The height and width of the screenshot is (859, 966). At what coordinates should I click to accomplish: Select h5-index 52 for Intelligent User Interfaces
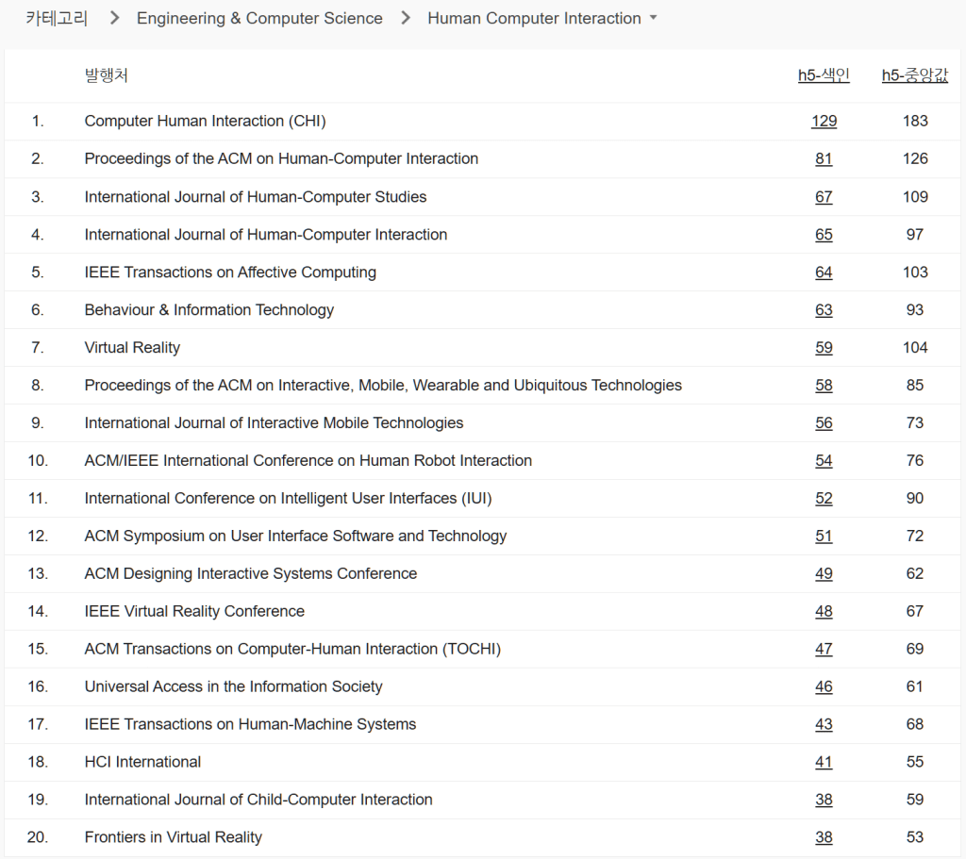pos(824,499)
